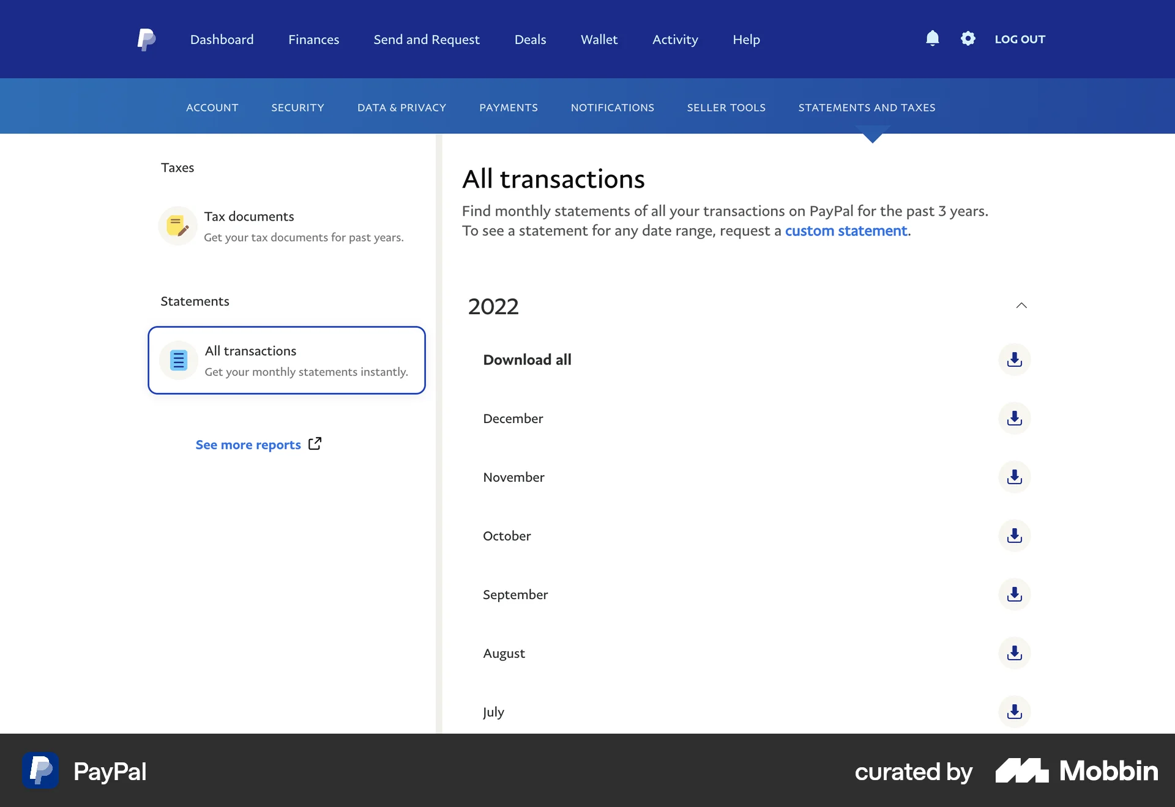
Task: Download the August statement
Action: [1014, 653]
